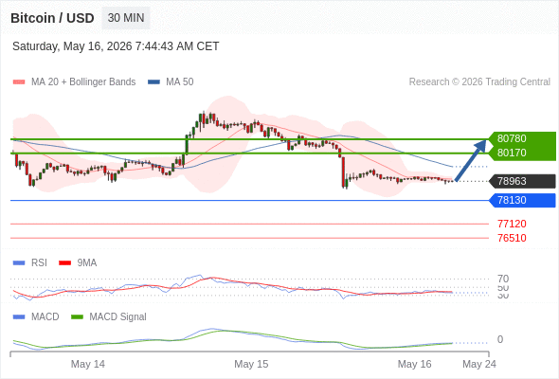The height and width of the screenshot is (379, 559).
Task: Click the Bitcoin / USD title
Action: 52,18
